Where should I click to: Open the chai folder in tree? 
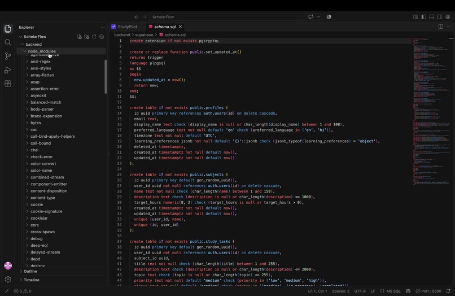coord(34,150)
